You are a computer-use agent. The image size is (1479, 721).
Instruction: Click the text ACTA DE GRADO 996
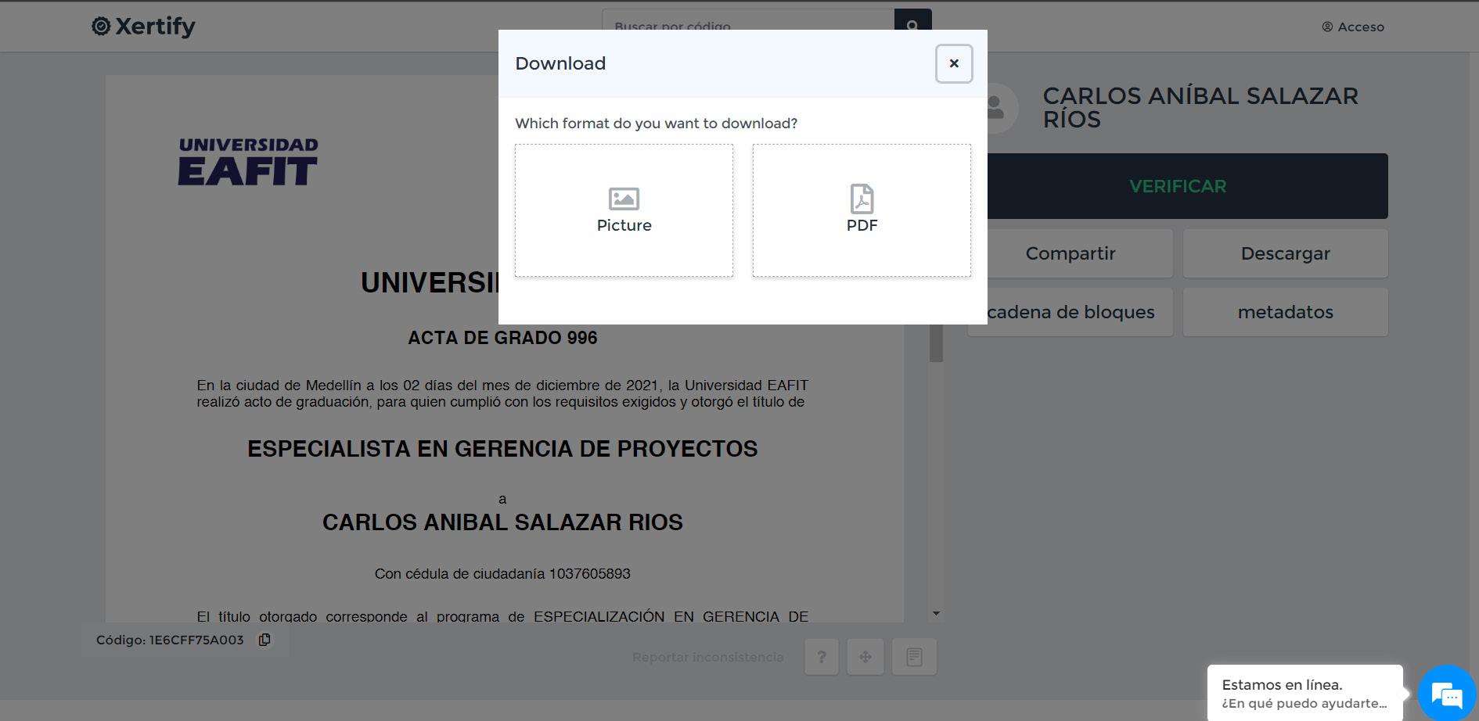pos(502,338)
